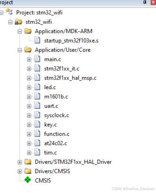This screenshot has width=156, height=193.
Task: Click the stm32f1xx_it.c file icon
Action: [x=37, y=68]
